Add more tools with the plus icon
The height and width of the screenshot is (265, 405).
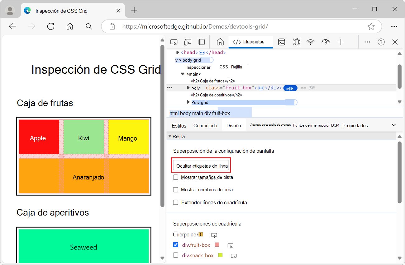coord(341,42)
